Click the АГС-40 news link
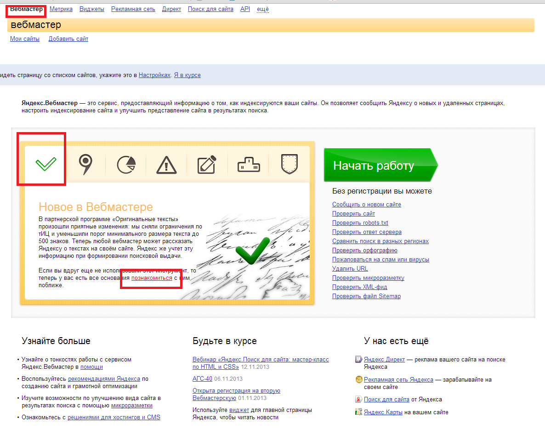 (x=202, y=379)
